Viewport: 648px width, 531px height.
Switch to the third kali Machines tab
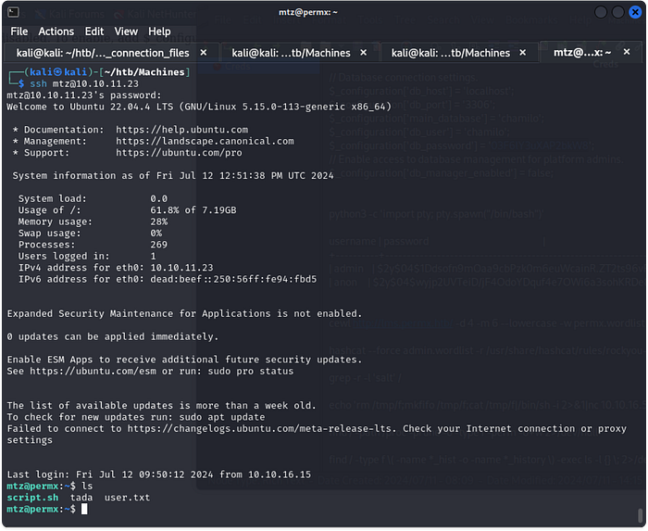tap(451, 53)
